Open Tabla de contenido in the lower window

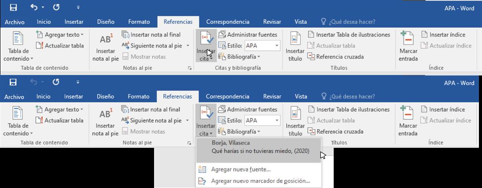18,121
